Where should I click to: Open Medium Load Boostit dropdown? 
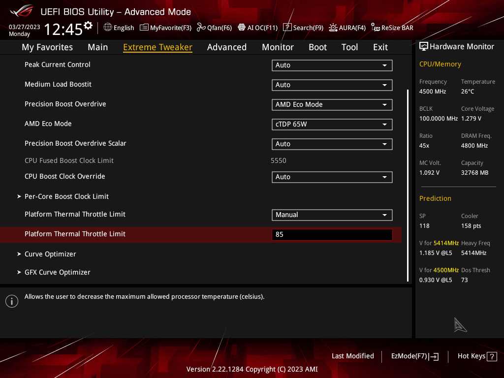pos(332,85)
